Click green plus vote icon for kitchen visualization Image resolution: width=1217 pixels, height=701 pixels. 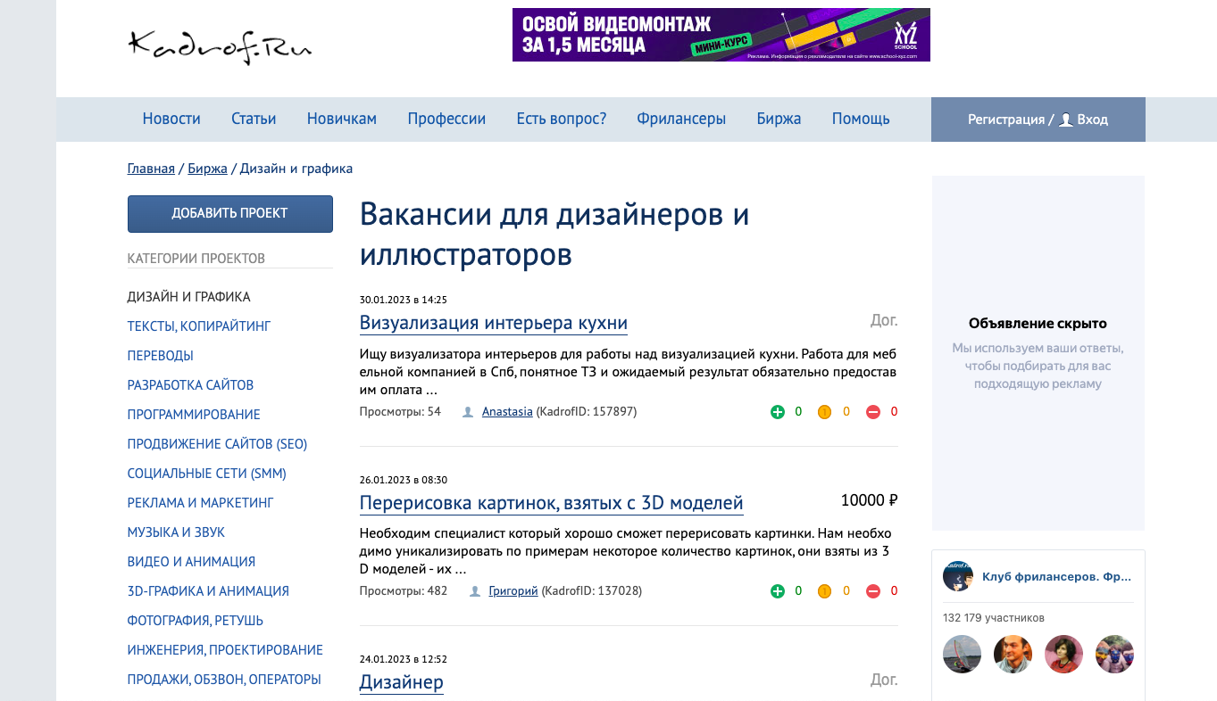pyautogui.click(x=777, y=412)
